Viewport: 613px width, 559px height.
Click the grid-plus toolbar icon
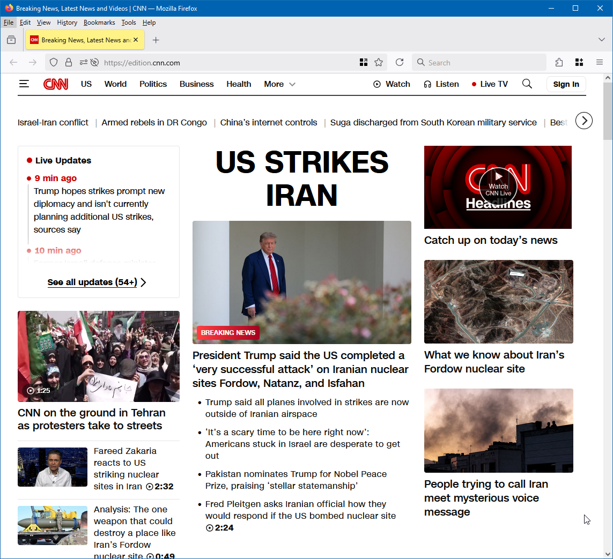(x=579, y=63)
